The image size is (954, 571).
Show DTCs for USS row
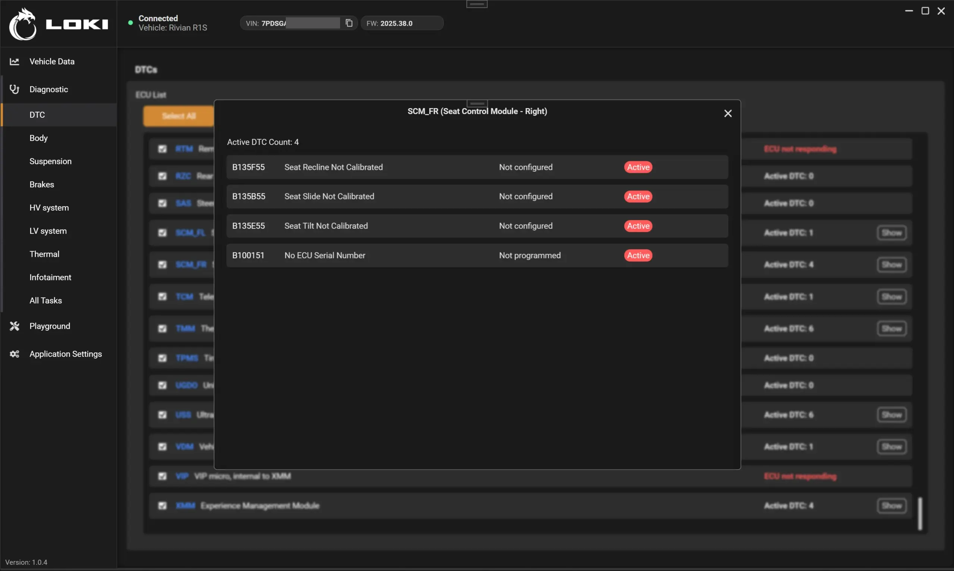892,415
